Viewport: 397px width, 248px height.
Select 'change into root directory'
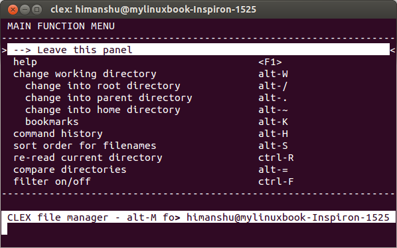(103, 86)
